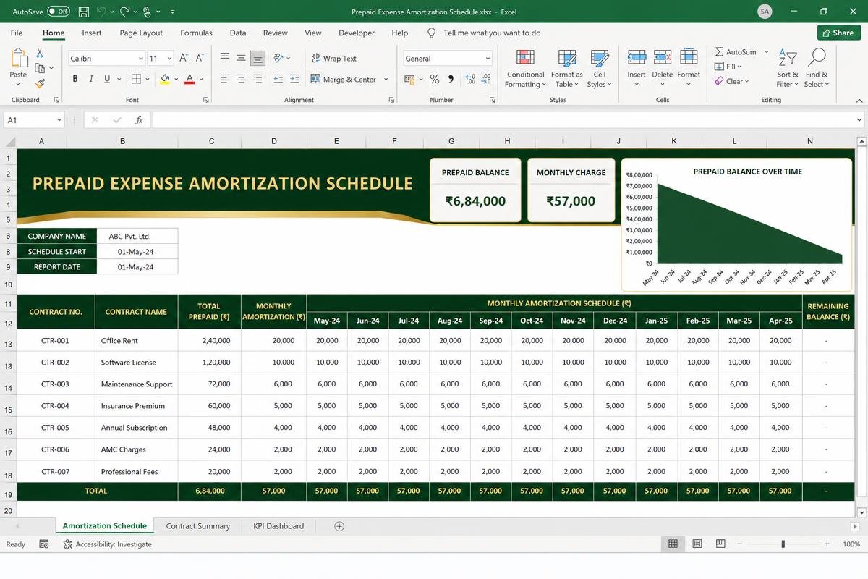Click Tell me what you want to do

coord(492,33)
